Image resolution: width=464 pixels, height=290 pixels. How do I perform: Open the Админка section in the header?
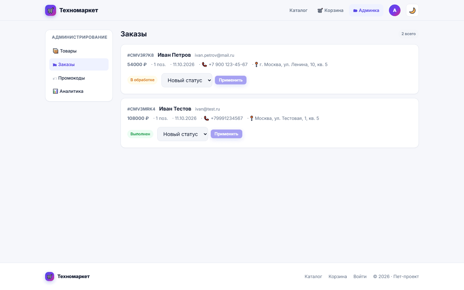[366, 10]
